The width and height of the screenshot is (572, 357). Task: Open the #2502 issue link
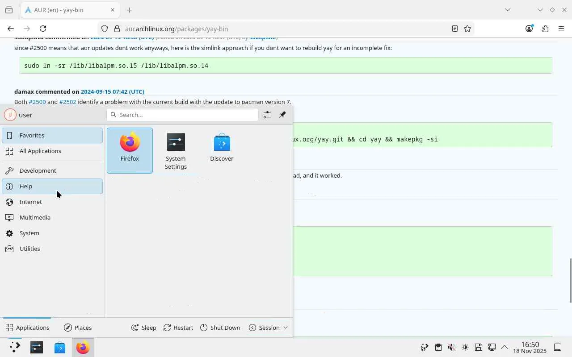[x=68, y=102]
